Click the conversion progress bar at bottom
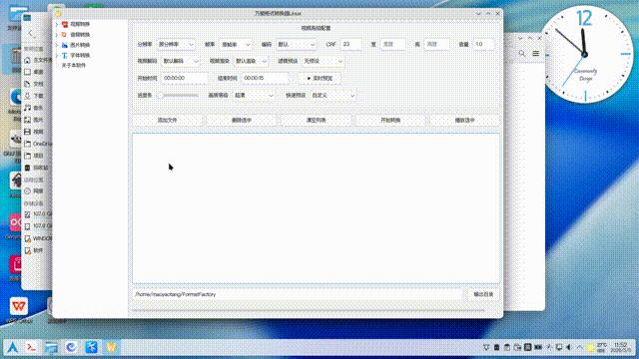Screen dimensions: 639x359 309,310
